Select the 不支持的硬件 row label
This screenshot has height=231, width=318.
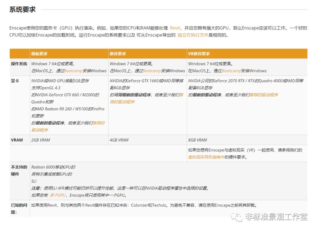click(19, 170)
